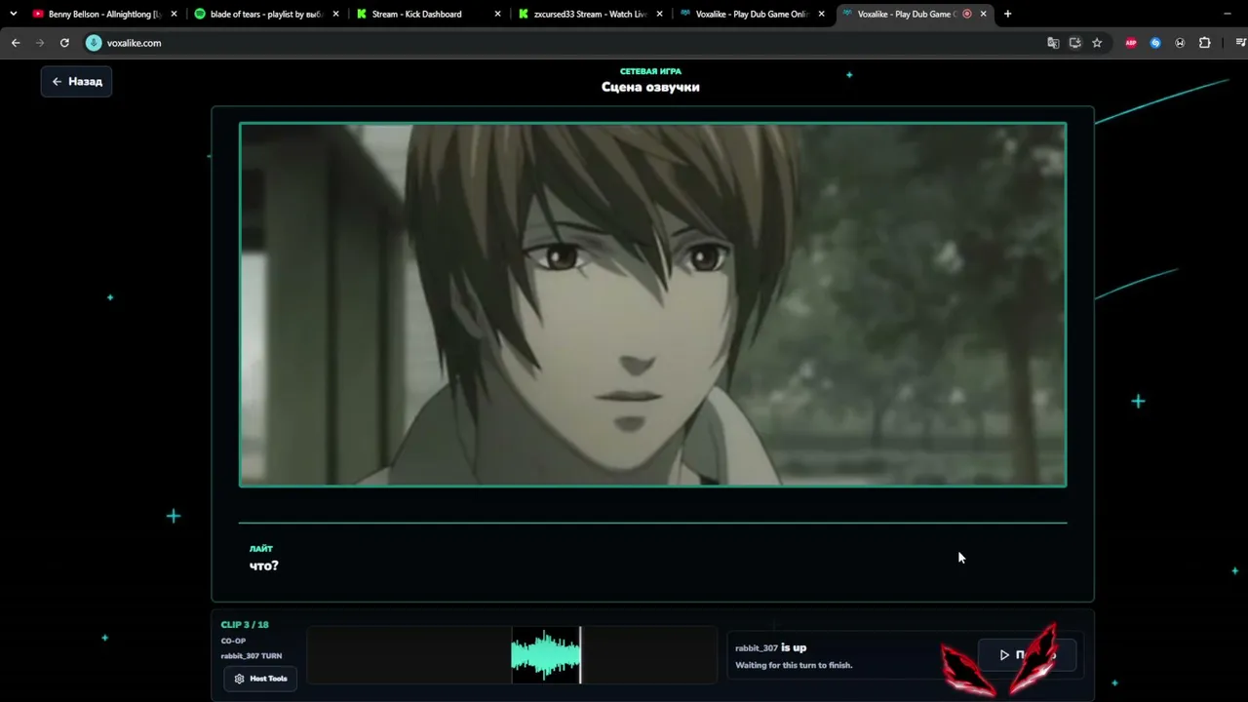
Task: Open a new browser tab
Action: click(1007, 14)
